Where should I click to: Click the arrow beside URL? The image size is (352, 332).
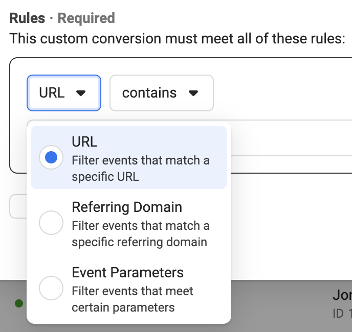(x=81, y=93)
